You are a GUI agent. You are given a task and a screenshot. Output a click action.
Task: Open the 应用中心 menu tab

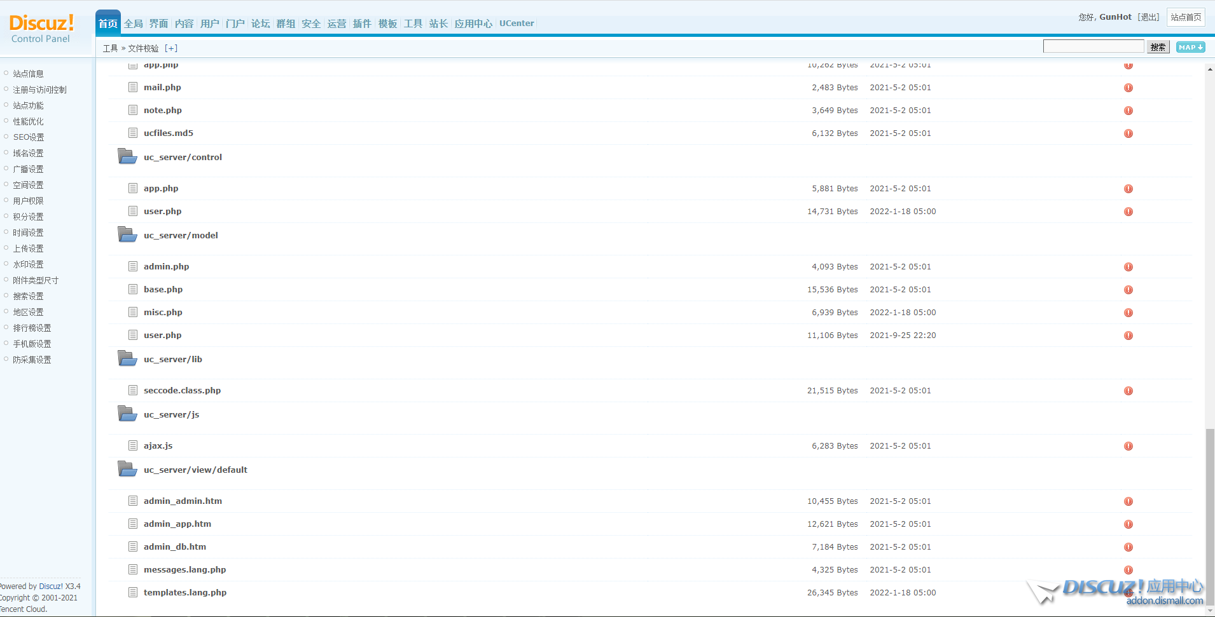tap(473, 24)
